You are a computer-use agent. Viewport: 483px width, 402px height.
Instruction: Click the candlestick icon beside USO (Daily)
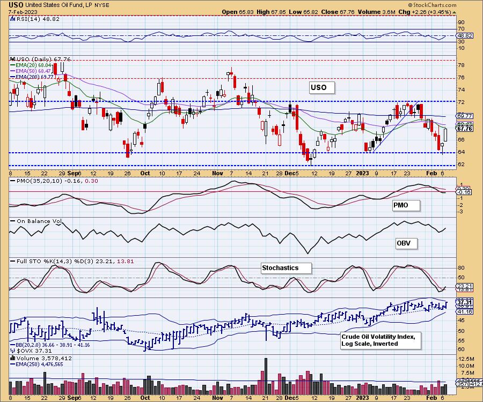[x=12, y=59]
